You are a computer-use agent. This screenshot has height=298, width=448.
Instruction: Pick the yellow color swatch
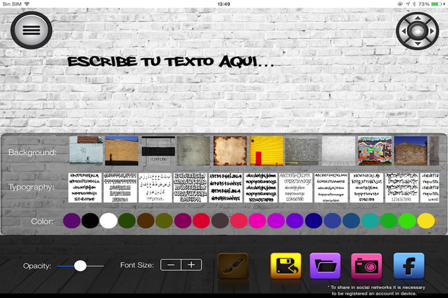click(x=426, y=221)
